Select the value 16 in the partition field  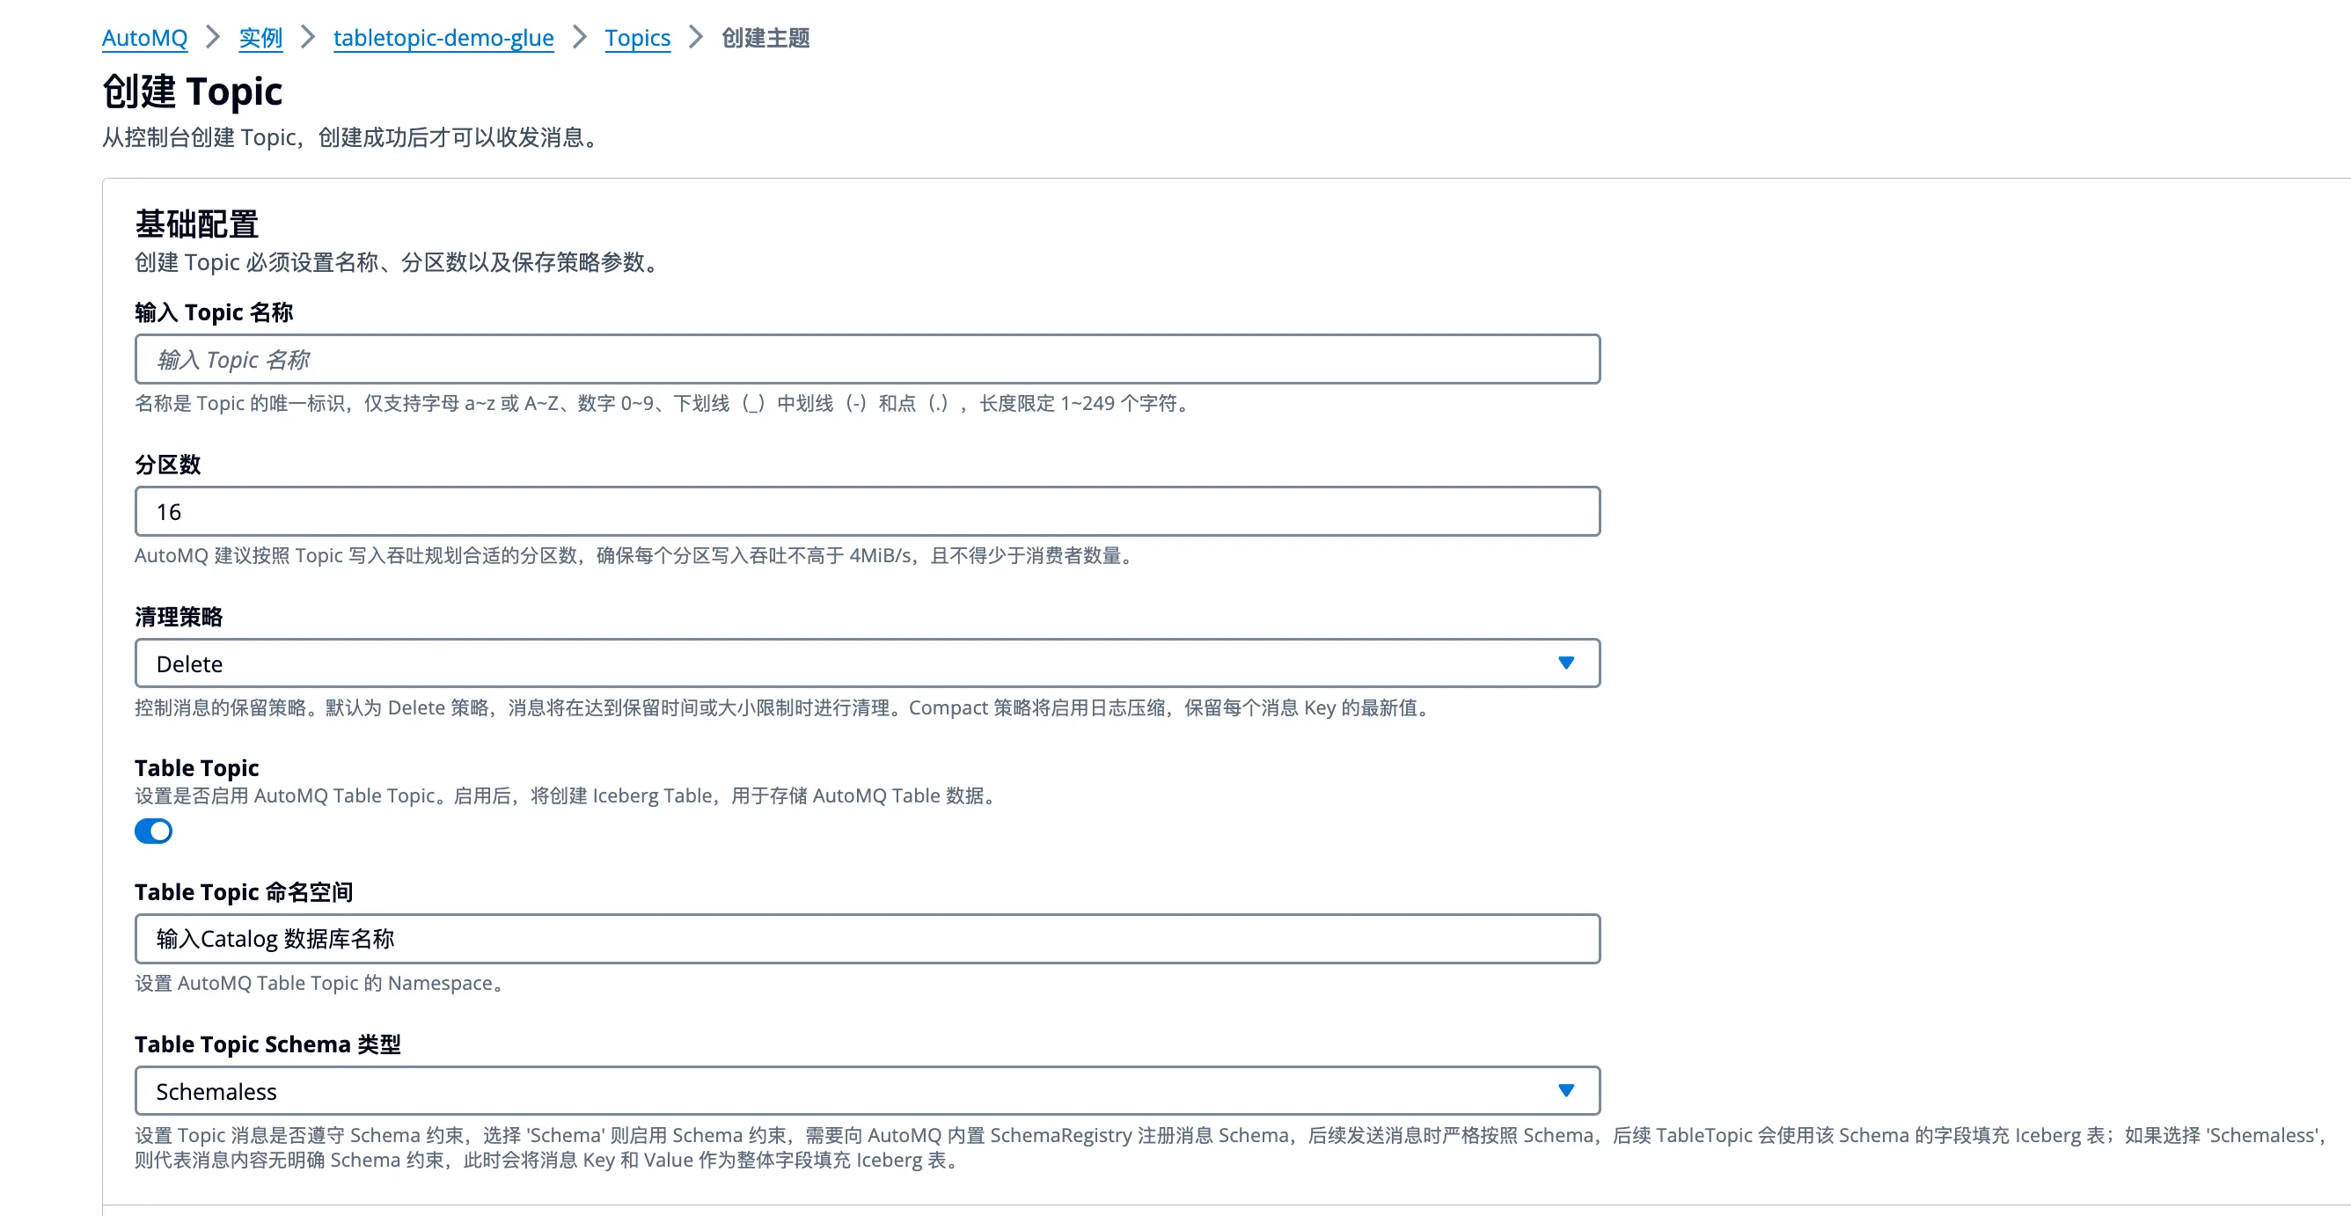[x=170, y=511]
